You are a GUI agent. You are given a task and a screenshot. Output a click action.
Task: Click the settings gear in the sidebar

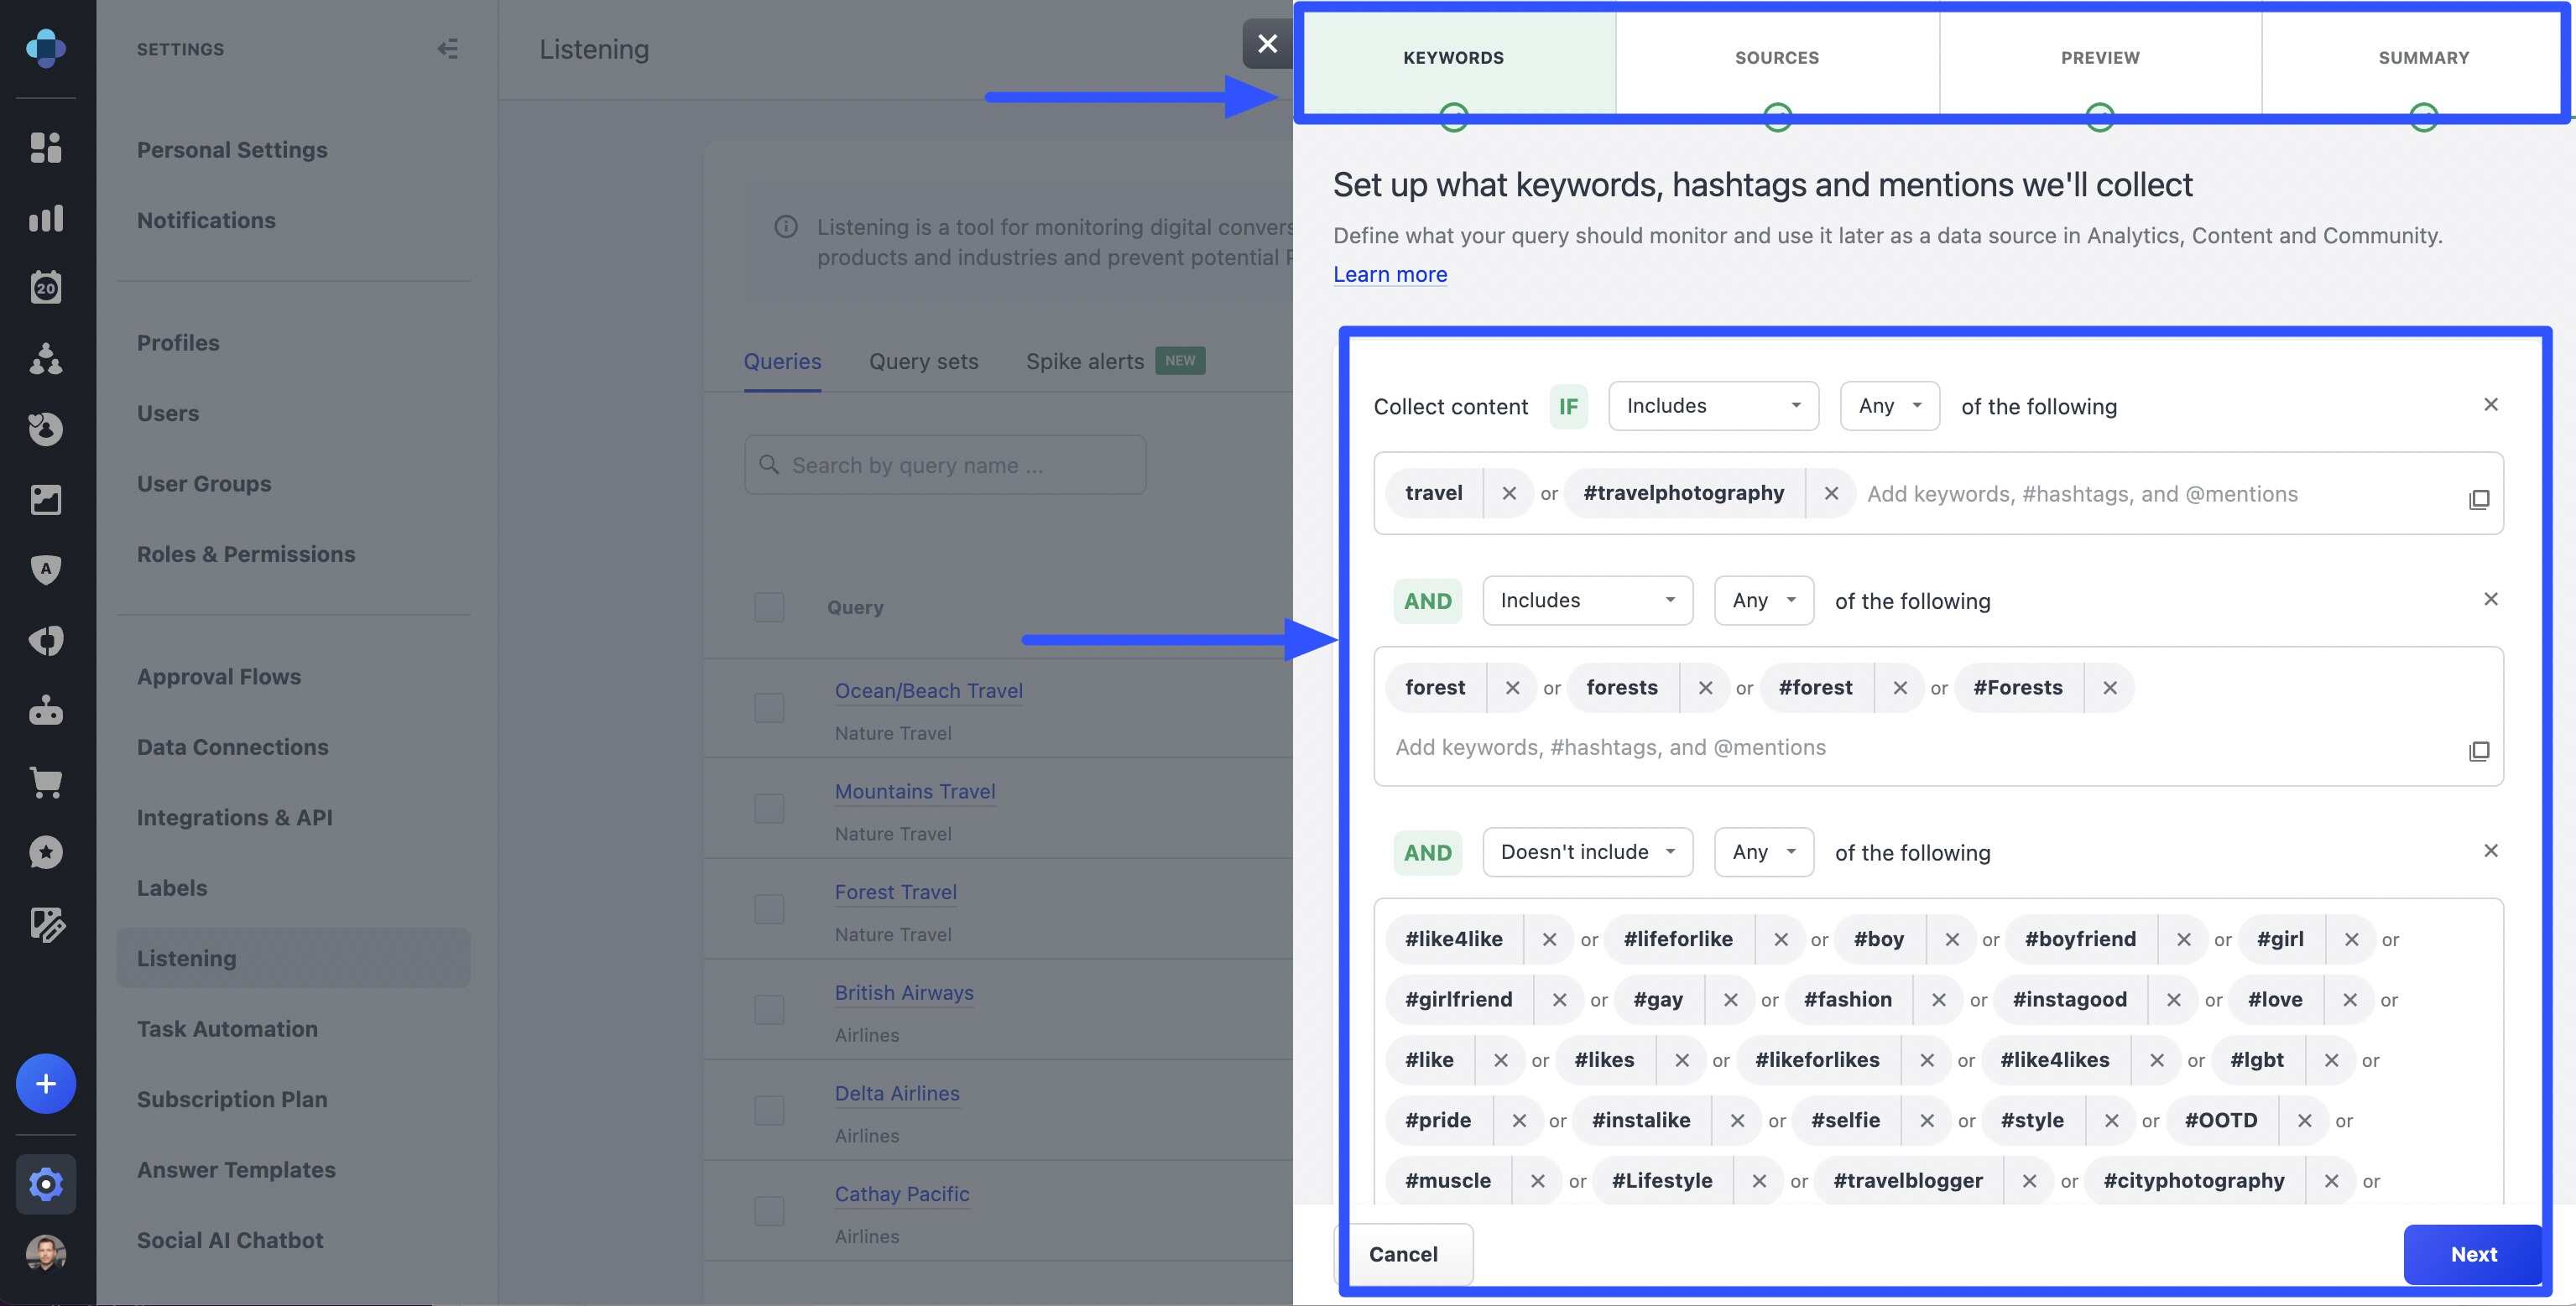tap(46, 1184)
